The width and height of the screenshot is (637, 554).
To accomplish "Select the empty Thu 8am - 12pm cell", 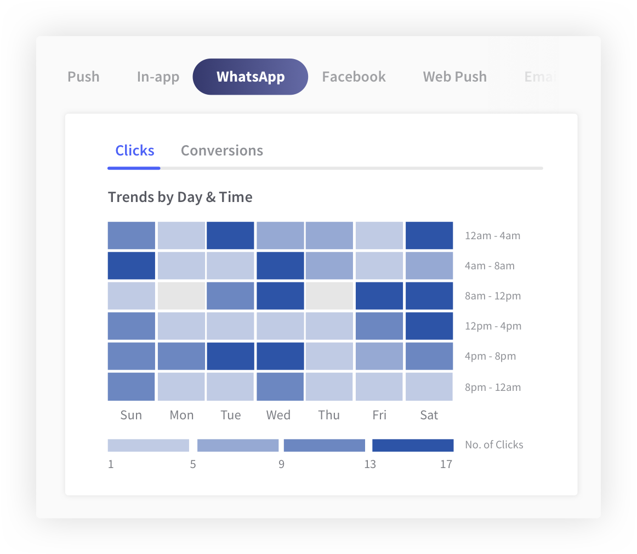I will click(x=329, y=296).
